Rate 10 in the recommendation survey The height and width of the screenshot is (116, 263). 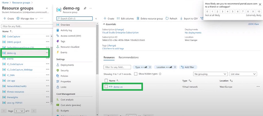pyautogui.click(x=259, y=11)
